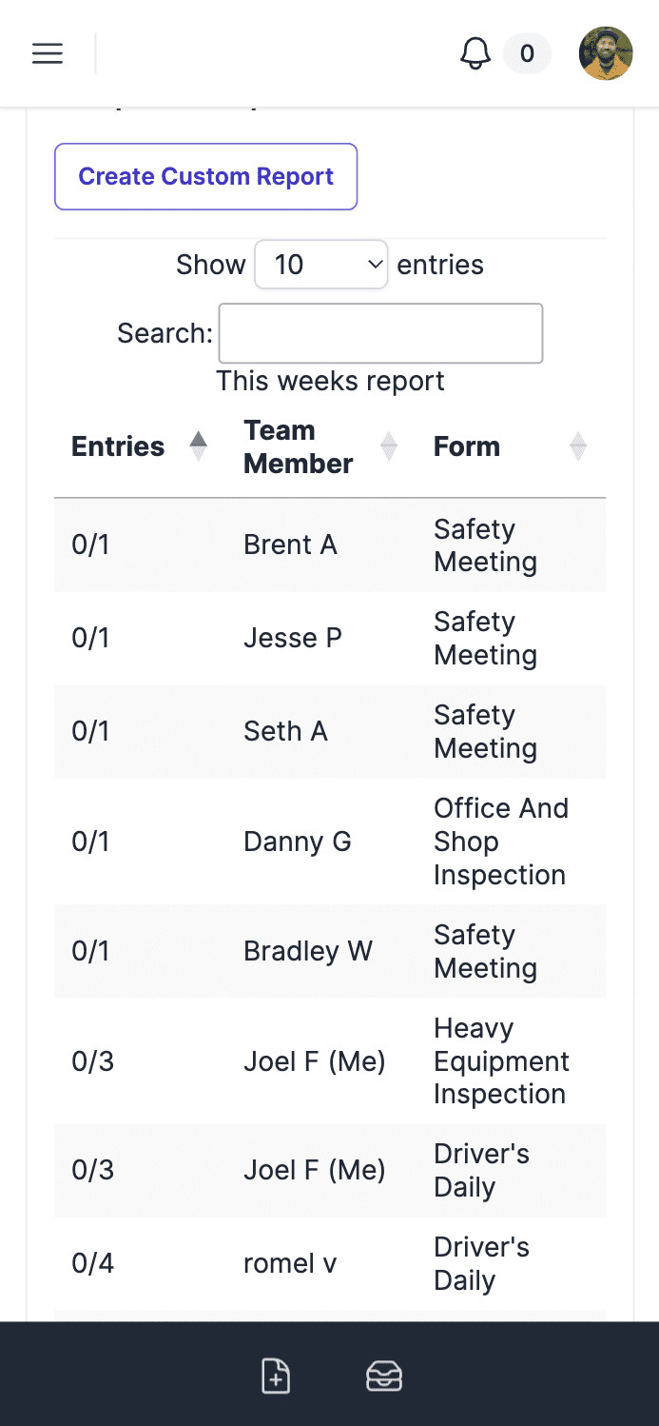
Task: Focus the Search input field
Action: 380,333
